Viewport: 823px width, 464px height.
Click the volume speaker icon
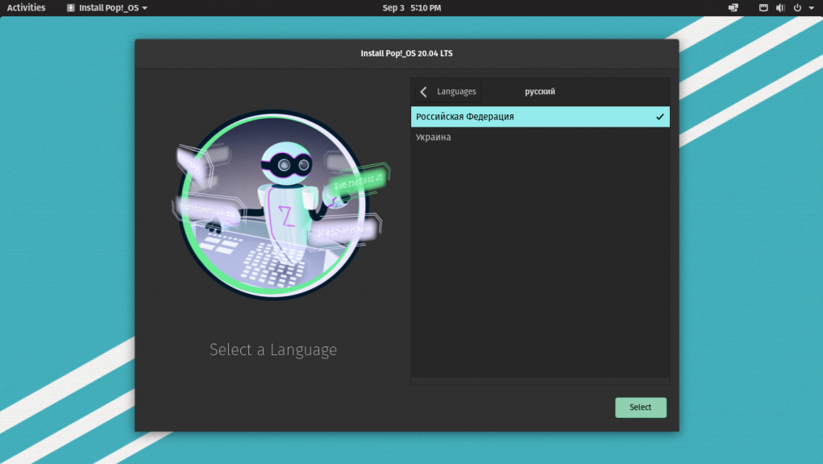pos(780,8)
